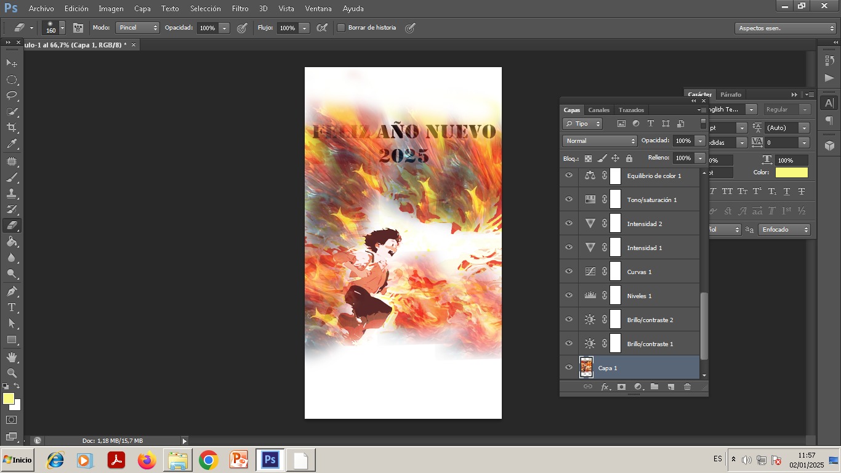The height and width of the screenshot is (473, 841).
Task: Switch to the Trazados tab
Action: (631, 110)
